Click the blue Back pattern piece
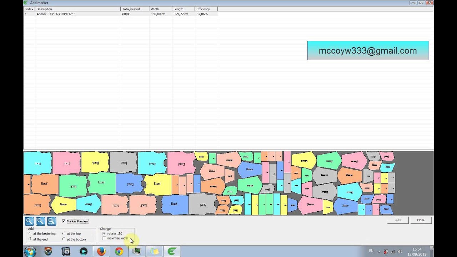Viewport: 457px width, 257px height. [174, 204]
